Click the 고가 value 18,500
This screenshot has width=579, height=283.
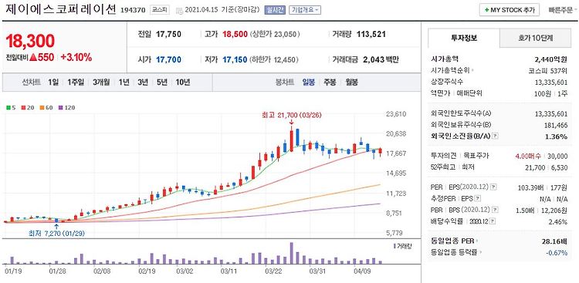click(235, 34)
